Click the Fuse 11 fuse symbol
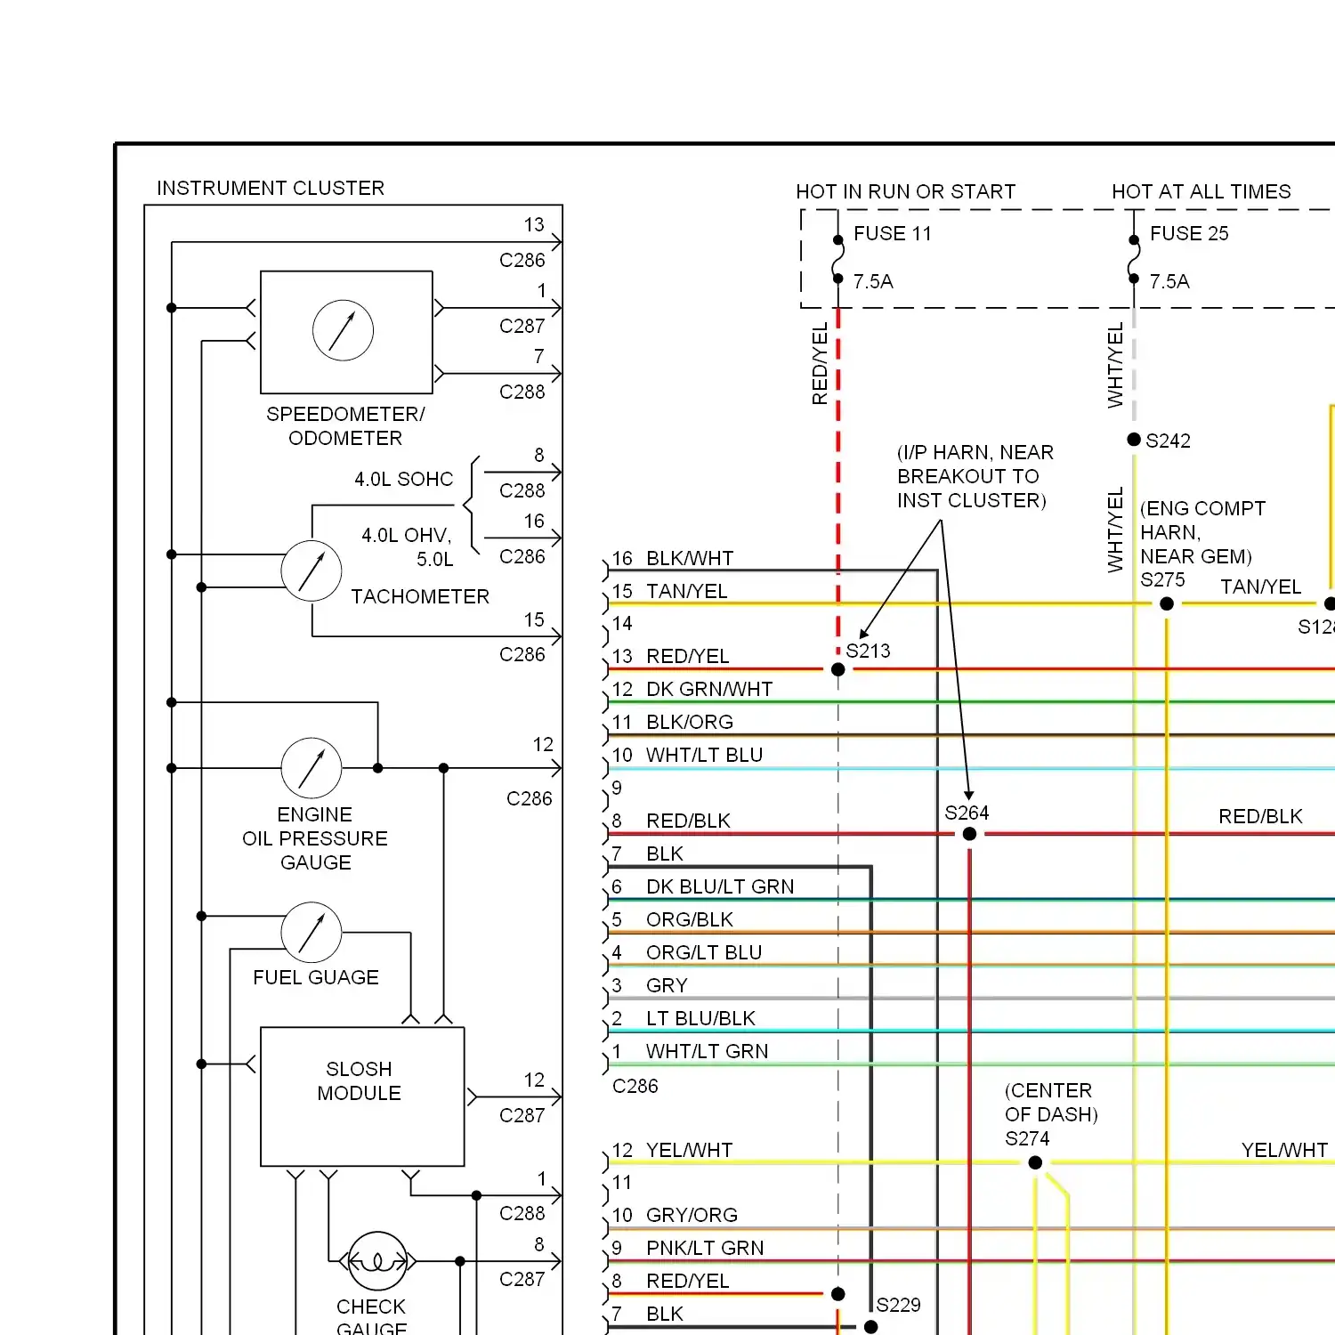 pos(837,259)
